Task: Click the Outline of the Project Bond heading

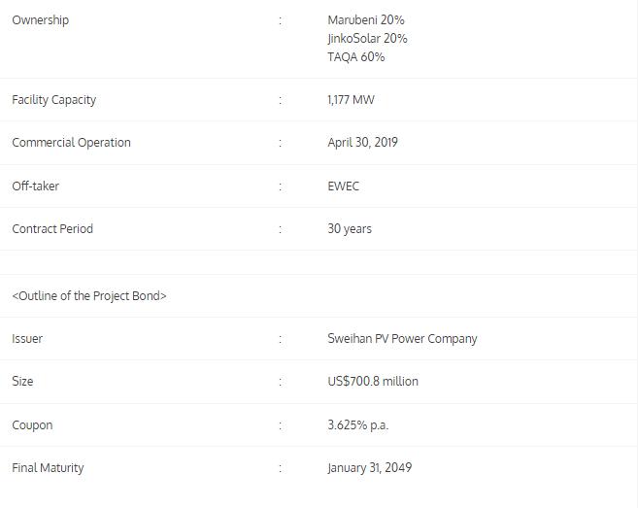Action: point(89,296)
